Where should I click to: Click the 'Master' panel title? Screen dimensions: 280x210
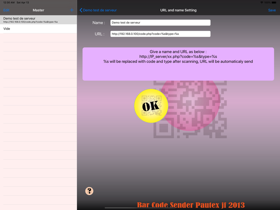[x=38, y=10]
